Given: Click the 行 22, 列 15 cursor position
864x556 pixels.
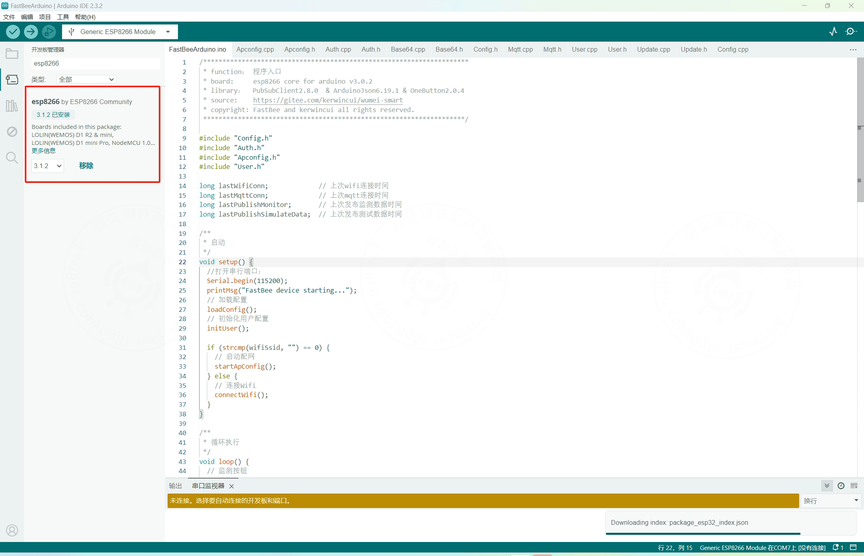Looking at the screenshot, I should point(675,548).
